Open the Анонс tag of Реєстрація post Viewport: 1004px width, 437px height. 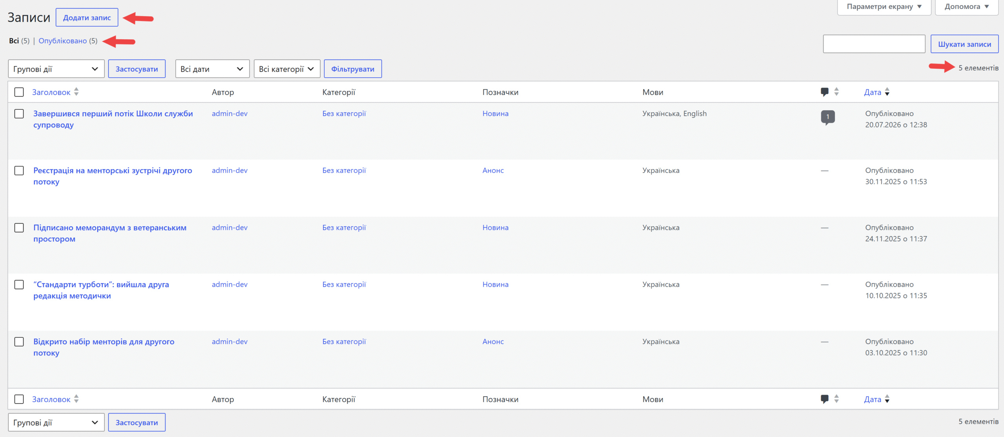[x=493, y=171]
